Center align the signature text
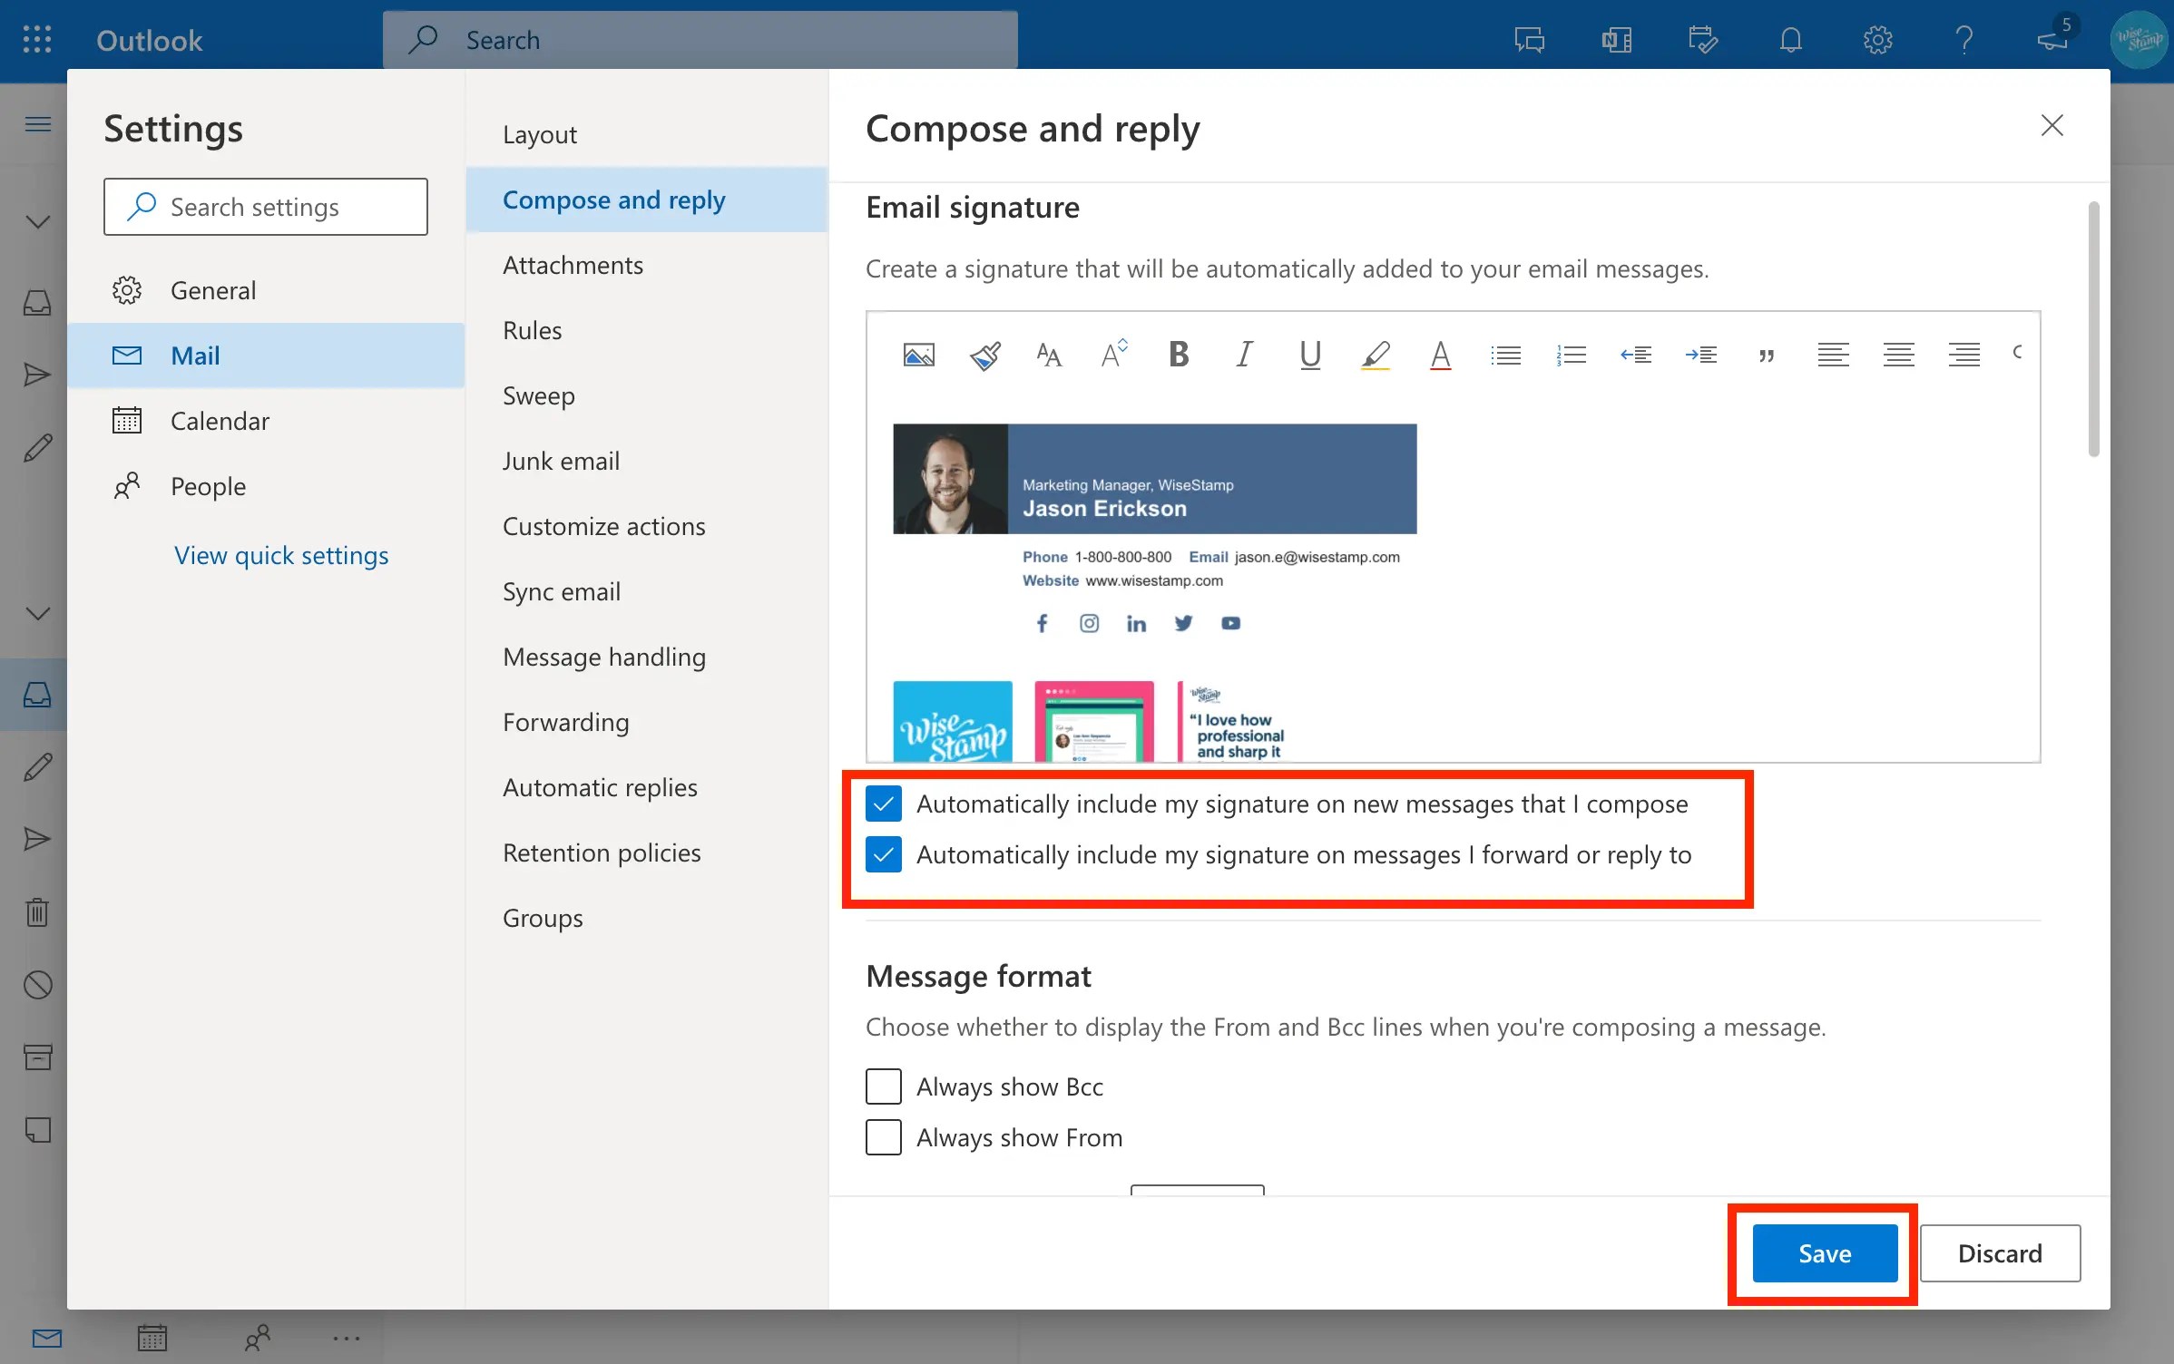The height and width of the screenshot is (1364, 2174). 1897,354
